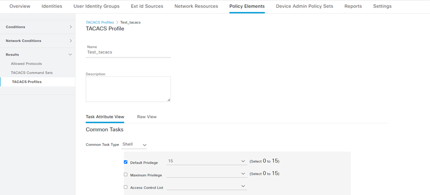Image resolution: width=430 pixels, height=195 pixels.
Task: Check the Access Control List checkbox
Action: tap(126, 187)
